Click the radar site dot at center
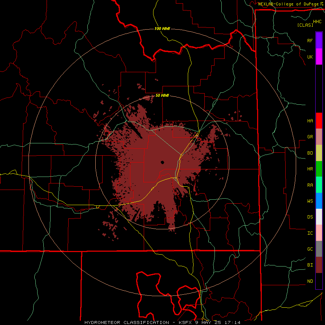The image size is (325, 325). (162, 162)
